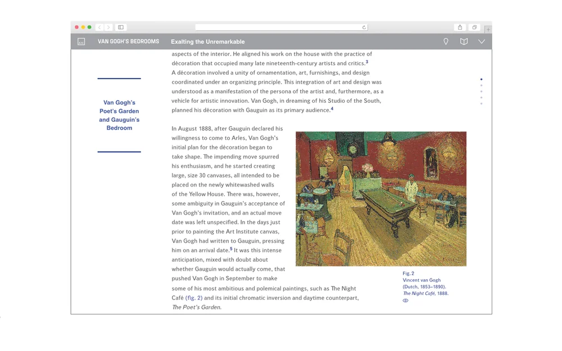
Task: Select the fifth page navigation dot
Action: coord(482,103)
